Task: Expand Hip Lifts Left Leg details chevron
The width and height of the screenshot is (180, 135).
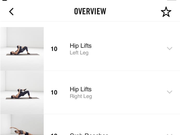Action: (x=169, y=48)
